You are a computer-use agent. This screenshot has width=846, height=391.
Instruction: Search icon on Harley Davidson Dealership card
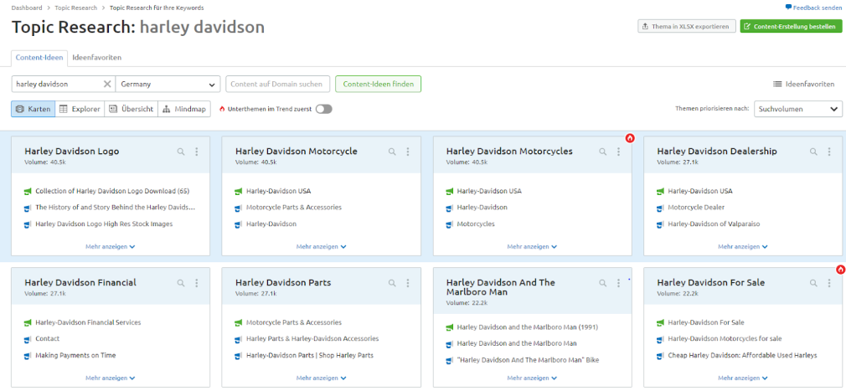point(813,152)
